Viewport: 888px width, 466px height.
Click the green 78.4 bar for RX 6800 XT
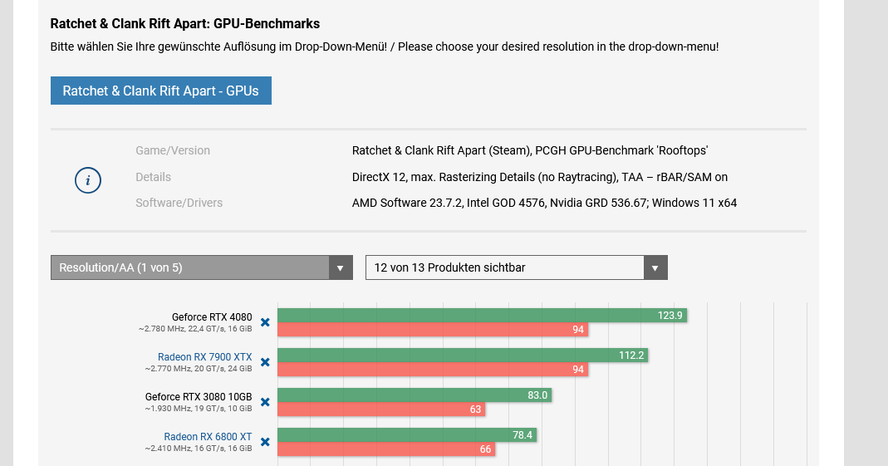[407, 435]
